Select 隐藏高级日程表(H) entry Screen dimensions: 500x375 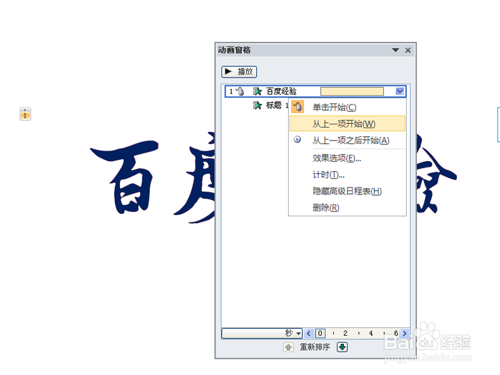(x=347, y=191)
